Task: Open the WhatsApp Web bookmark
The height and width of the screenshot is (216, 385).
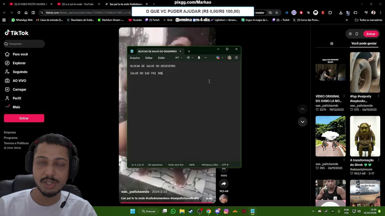Action: click(22, 20)
